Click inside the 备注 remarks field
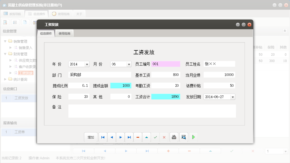The width and height of the screenshot is (290, 163). point(152,111)
